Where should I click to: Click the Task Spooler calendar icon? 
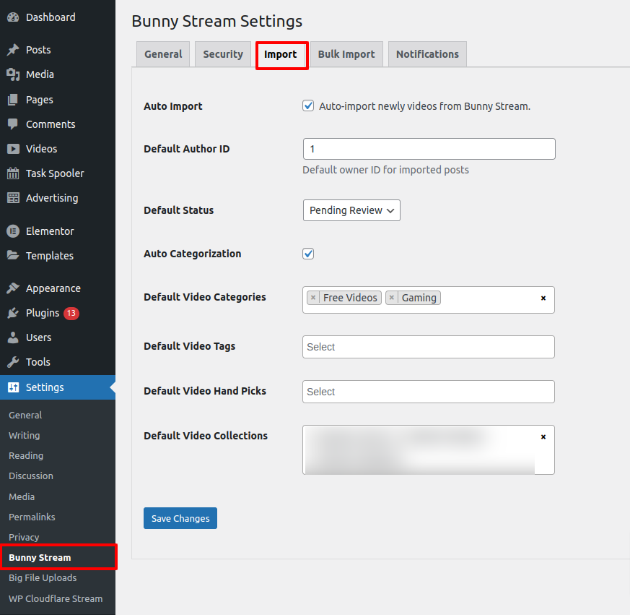(x=13, y=173)
